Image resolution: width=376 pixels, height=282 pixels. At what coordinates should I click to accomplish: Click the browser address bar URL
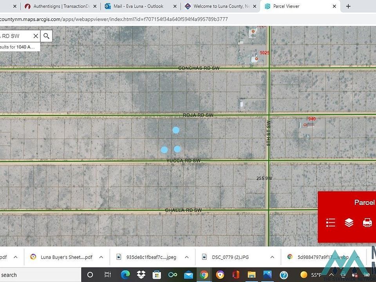coord(114,19)
